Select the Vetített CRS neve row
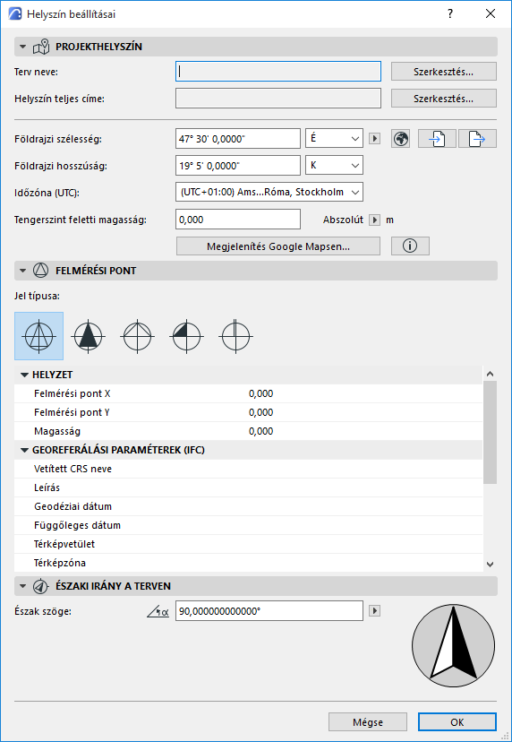Image resolution: width=512 pixels, height=742 pixels. tap(249, 469)
